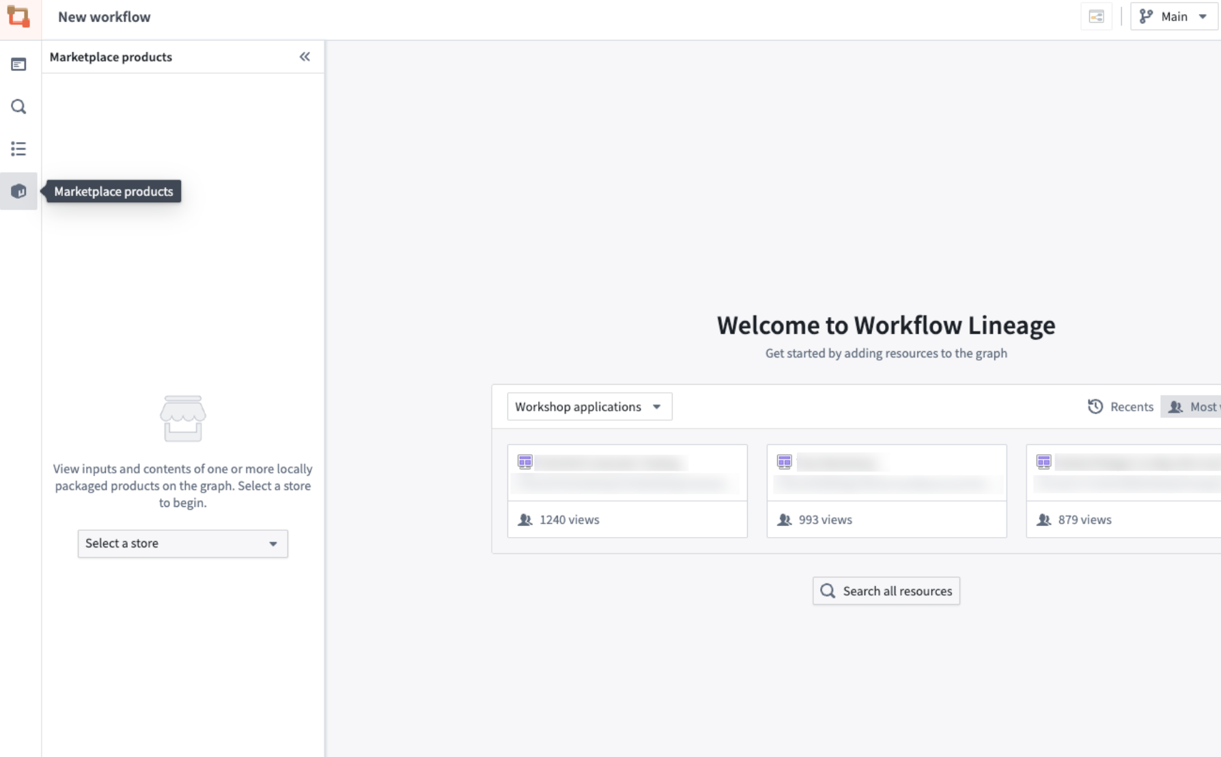Open the Marketplace products panel icon
Screen dimensions: 1221x757
coord(18,191)
